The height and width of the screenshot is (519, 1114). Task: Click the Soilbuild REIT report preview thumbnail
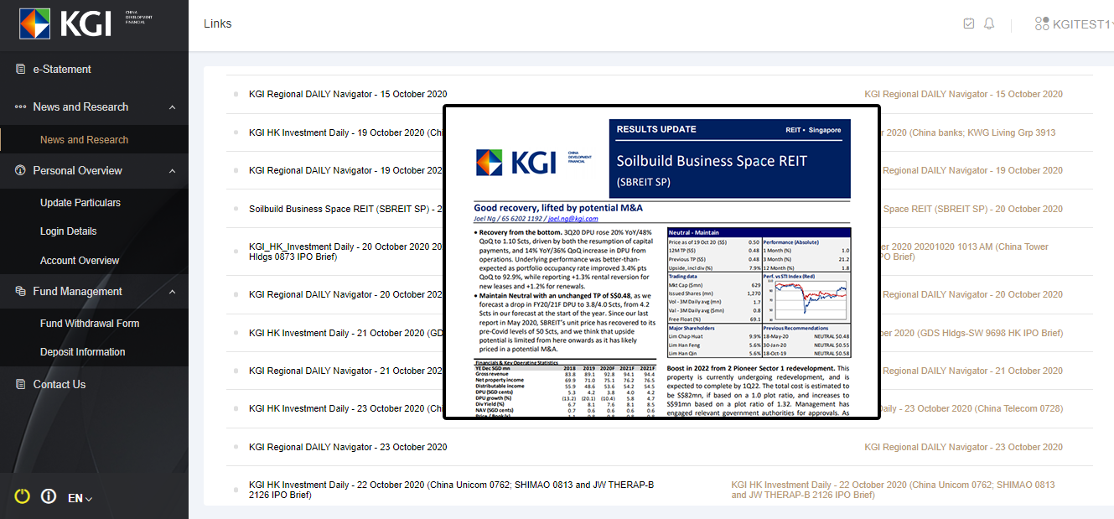pos(661,262)
